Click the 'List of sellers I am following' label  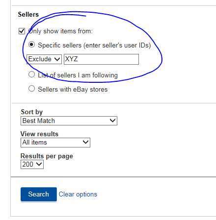(x=78, y=75)
